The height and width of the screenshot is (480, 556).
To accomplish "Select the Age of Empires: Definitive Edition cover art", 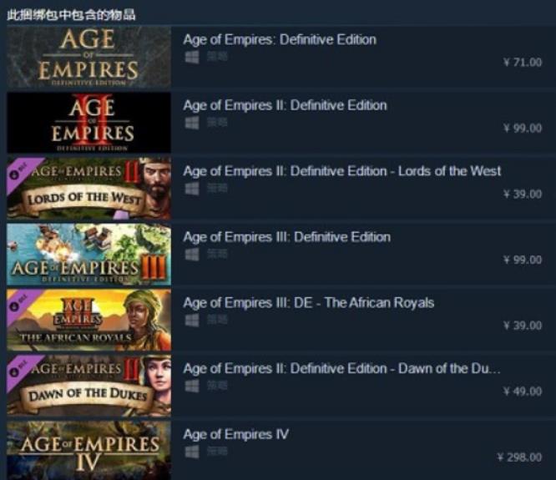I will 88,57.
